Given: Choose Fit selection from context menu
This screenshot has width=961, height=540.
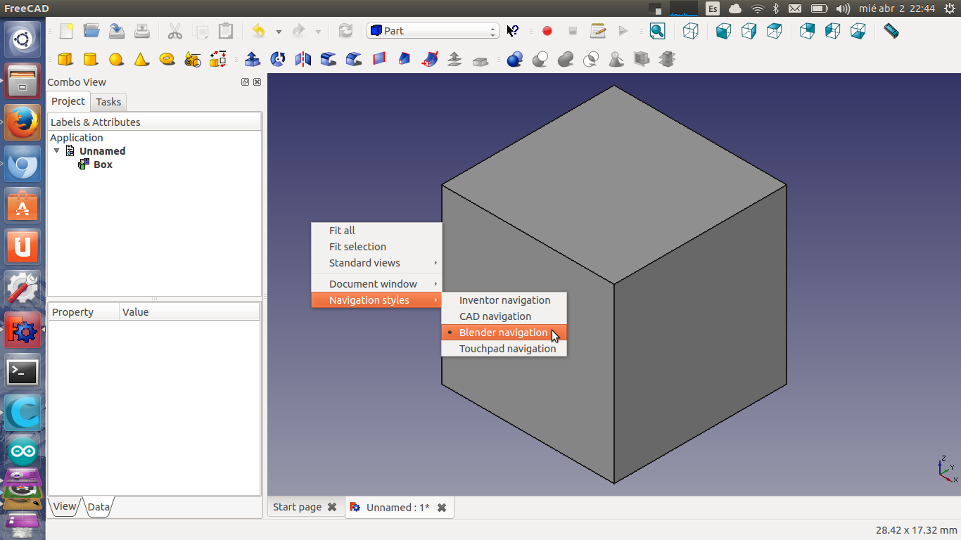Looking at the screenshot, I should click(357, 247).
